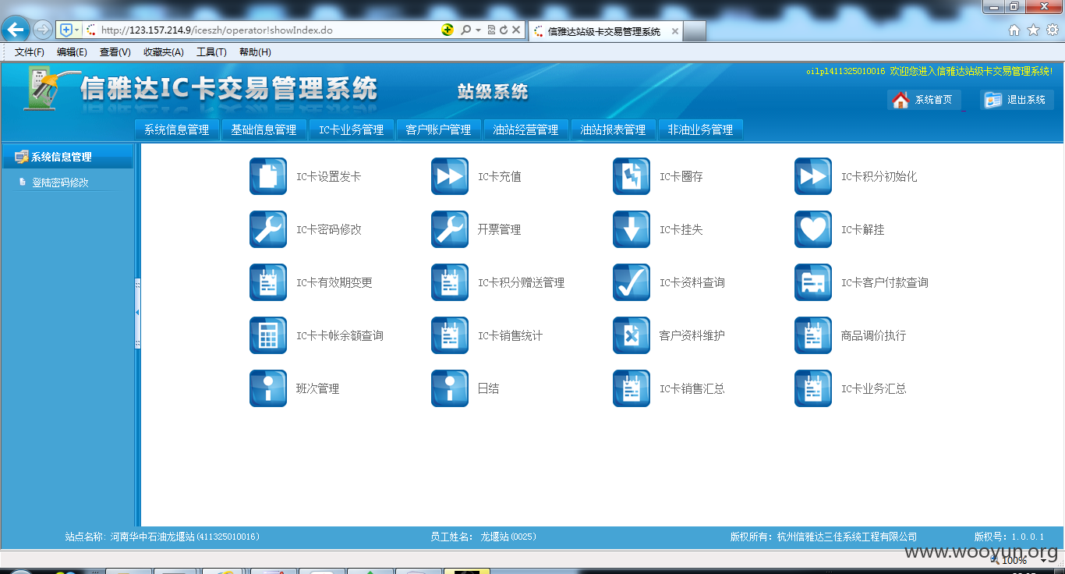The height and width of the screenshot is (574, 1065).
Task: Select the IC卡积分赠送管理 icon
Action: pos(450,282)
